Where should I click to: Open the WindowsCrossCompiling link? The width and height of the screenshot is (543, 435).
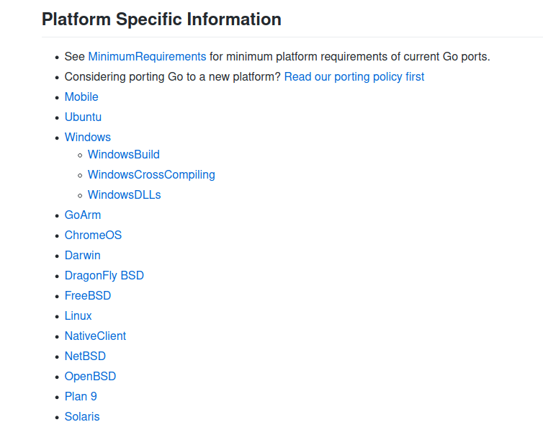coord(151,174)
